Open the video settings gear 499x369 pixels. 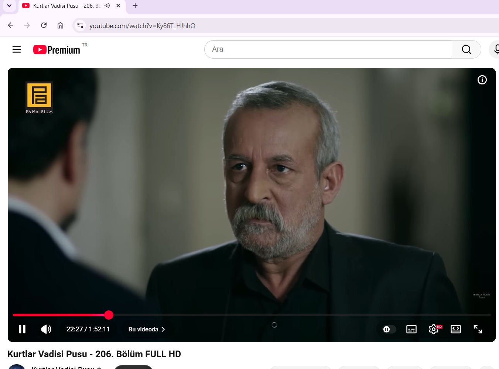click(434, 329)
